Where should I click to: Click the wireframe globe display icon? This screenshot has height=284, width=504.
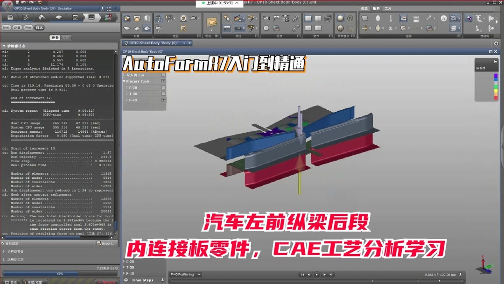pos(350,19)
